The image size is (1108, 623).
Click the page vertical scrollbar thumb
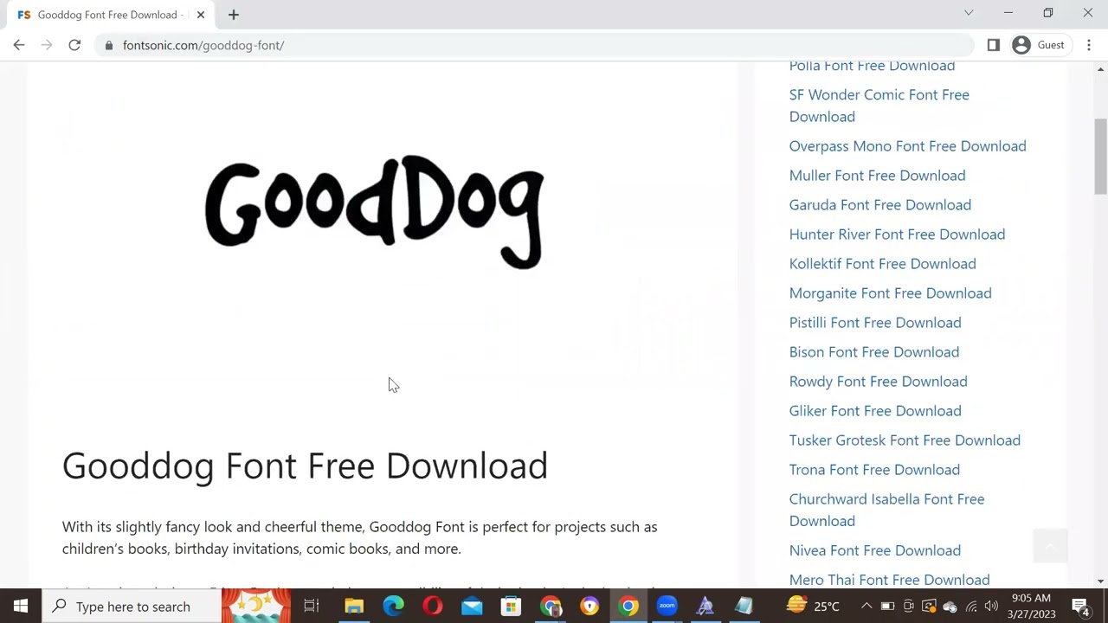[x=1100, y=156]
